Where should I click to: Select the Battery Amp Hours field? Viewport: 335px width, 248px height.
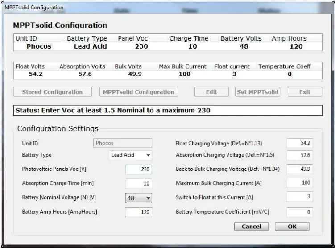pos(139,212)
